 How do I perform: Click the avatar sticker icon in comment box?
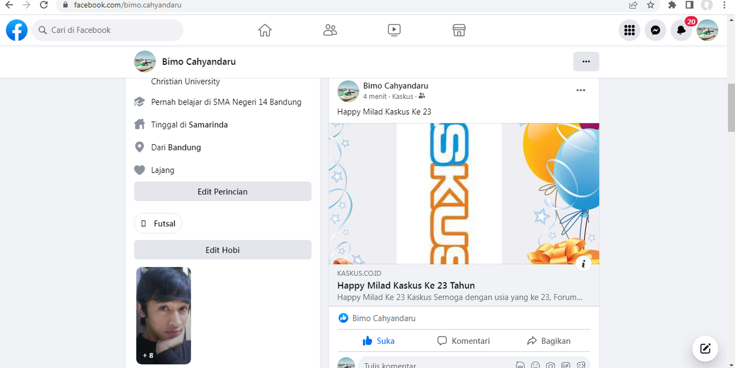click(520, 365)
